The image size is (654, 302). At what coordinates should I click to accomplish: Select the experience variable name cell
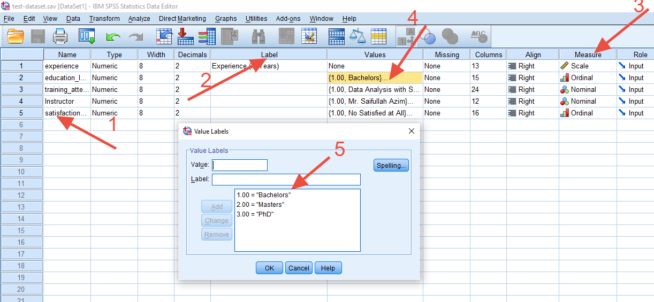pos(67,66)
